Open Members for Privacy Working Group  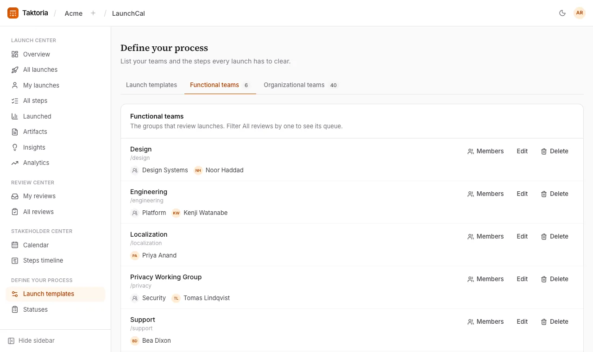click(x=486, y=279)
